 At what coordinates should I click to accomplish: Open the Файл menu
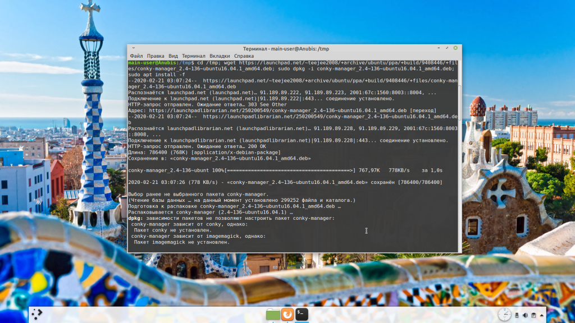136,56
